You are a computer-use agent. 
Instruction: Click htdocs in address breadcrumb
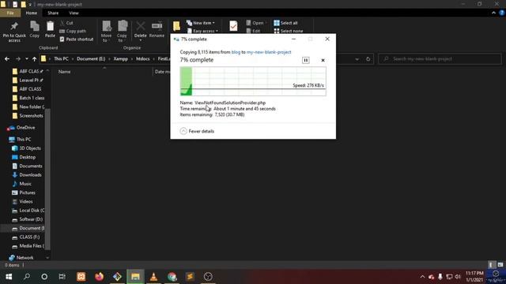(142, 59)
